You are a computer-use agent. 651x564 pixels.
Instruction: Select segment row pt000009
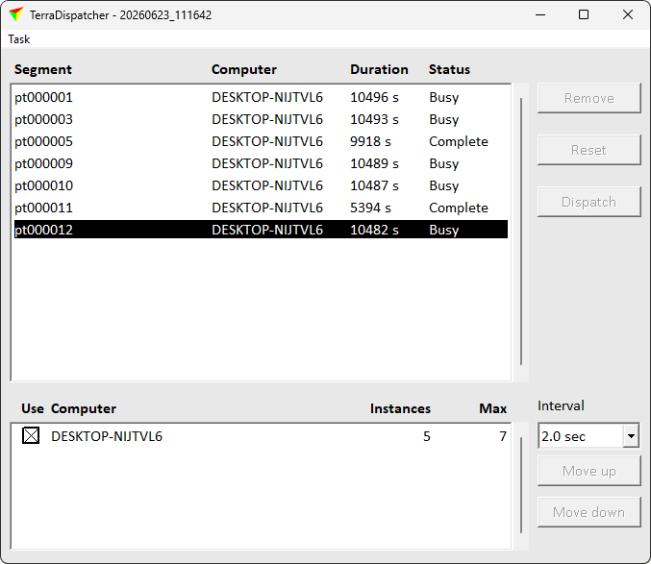(x=261, y=163)
